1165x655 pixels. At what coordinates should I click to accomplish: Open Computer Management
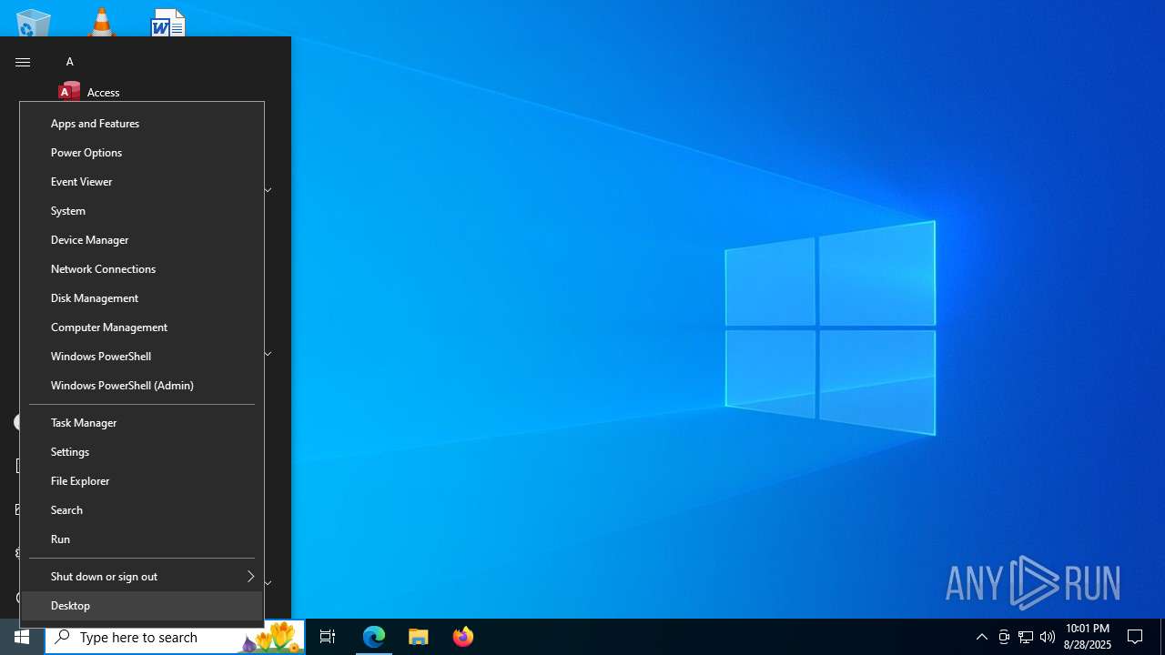tap(142, 327)
